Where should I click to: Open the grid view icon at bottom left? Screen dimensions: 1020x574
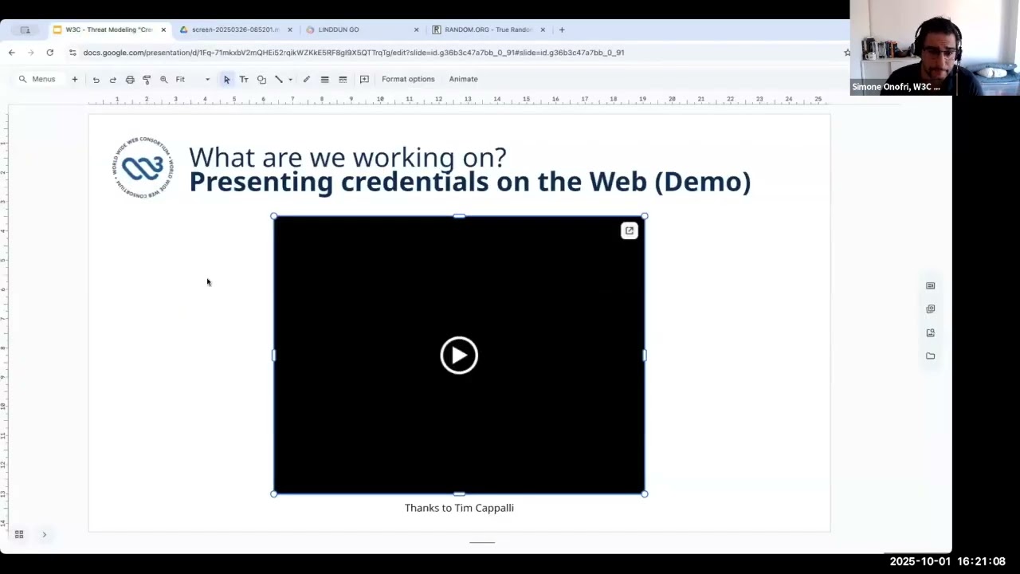click(19, 534)
